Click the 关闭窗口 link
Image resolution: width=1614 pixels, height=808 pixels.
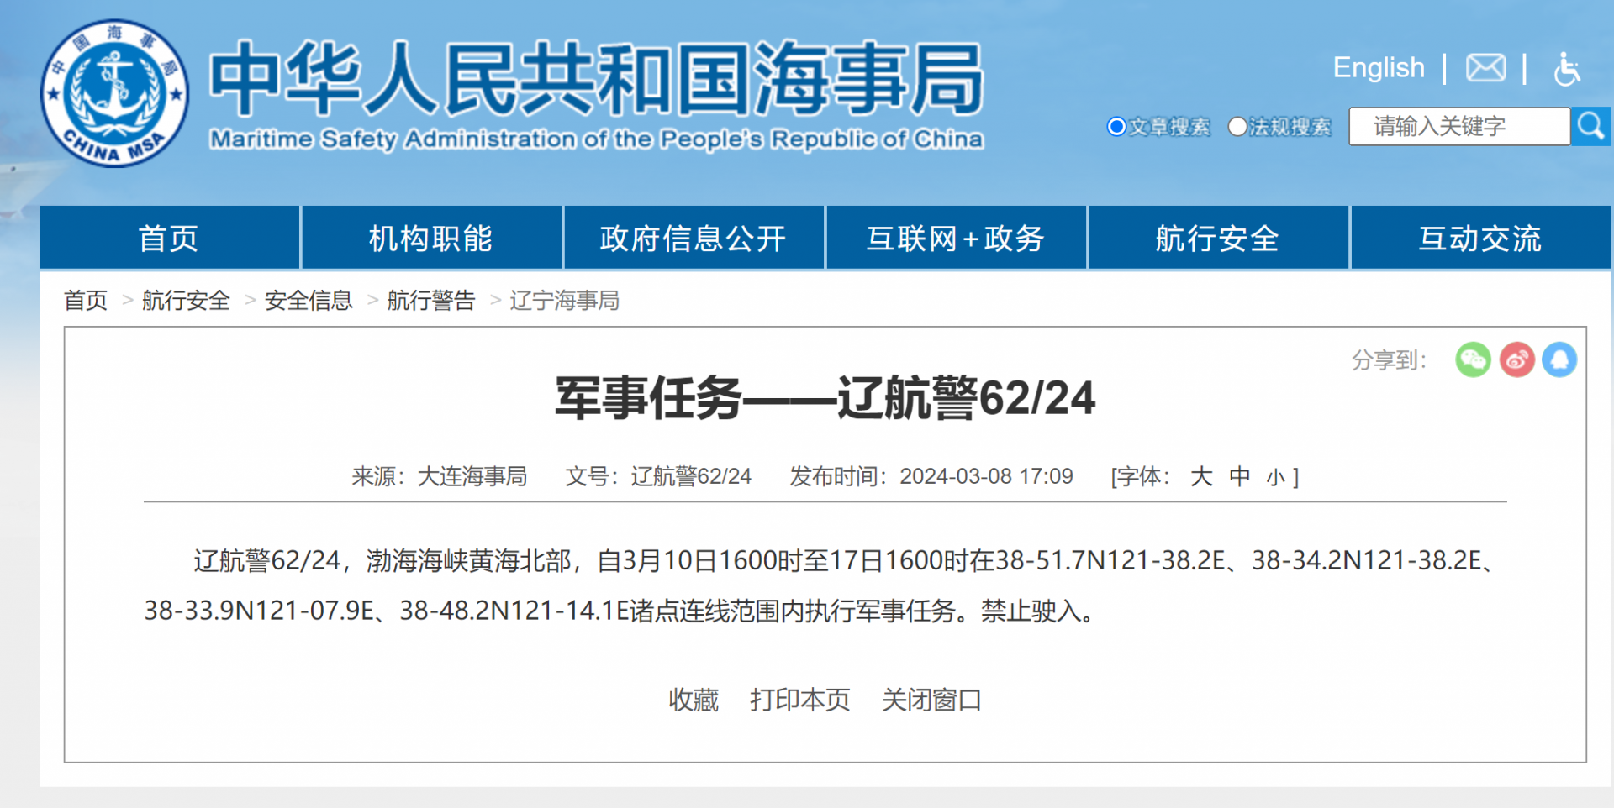pyautogui.click(x=931, y=700)
